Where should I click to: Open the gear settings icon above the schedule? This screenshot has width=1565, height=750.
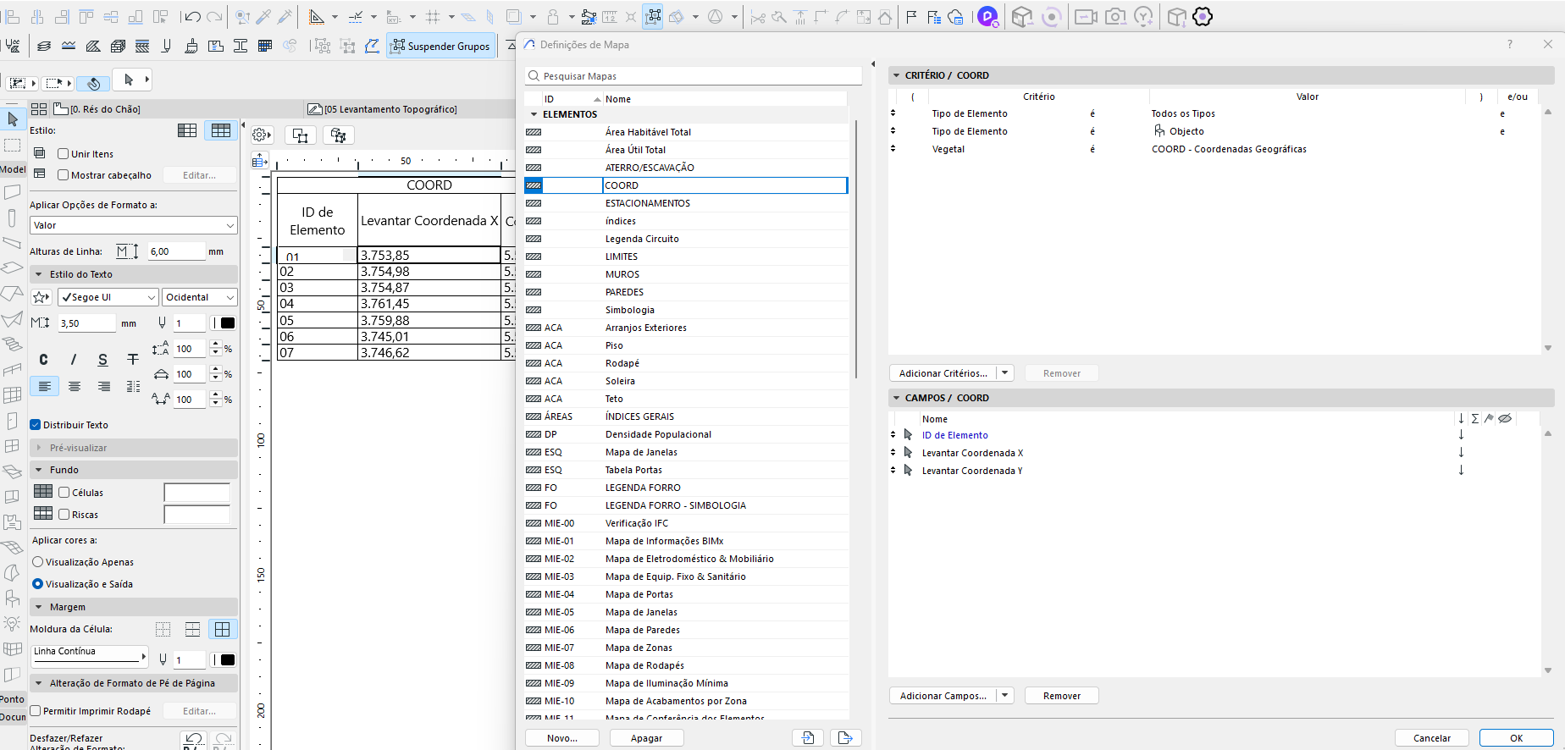click(261, 135)
